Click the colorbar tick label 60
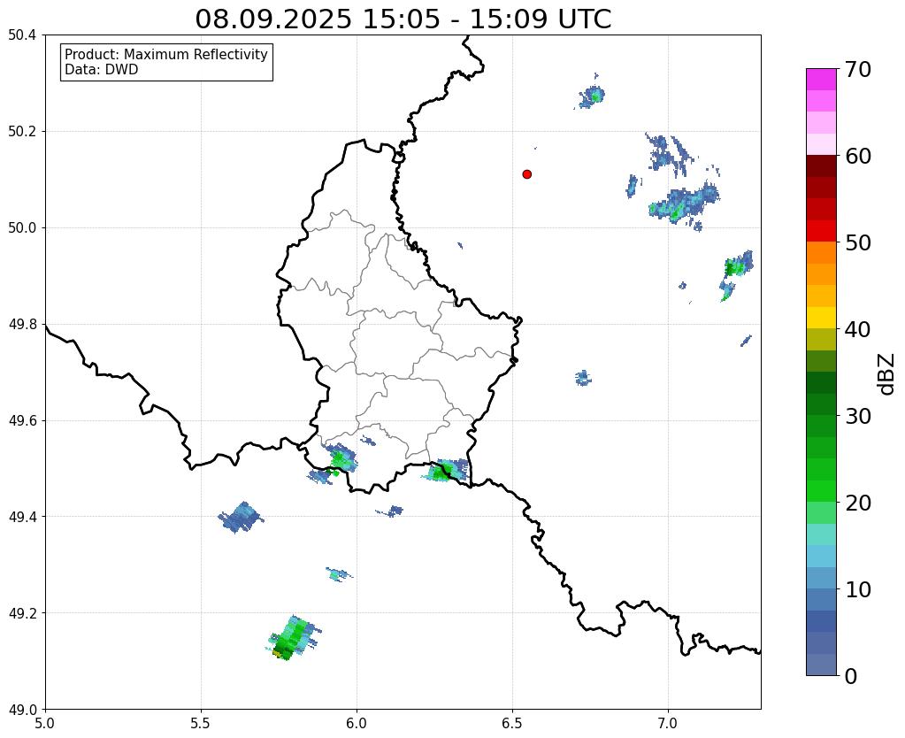Image resolution: width=905 pixels, height=738 pixels. (858, 156)
